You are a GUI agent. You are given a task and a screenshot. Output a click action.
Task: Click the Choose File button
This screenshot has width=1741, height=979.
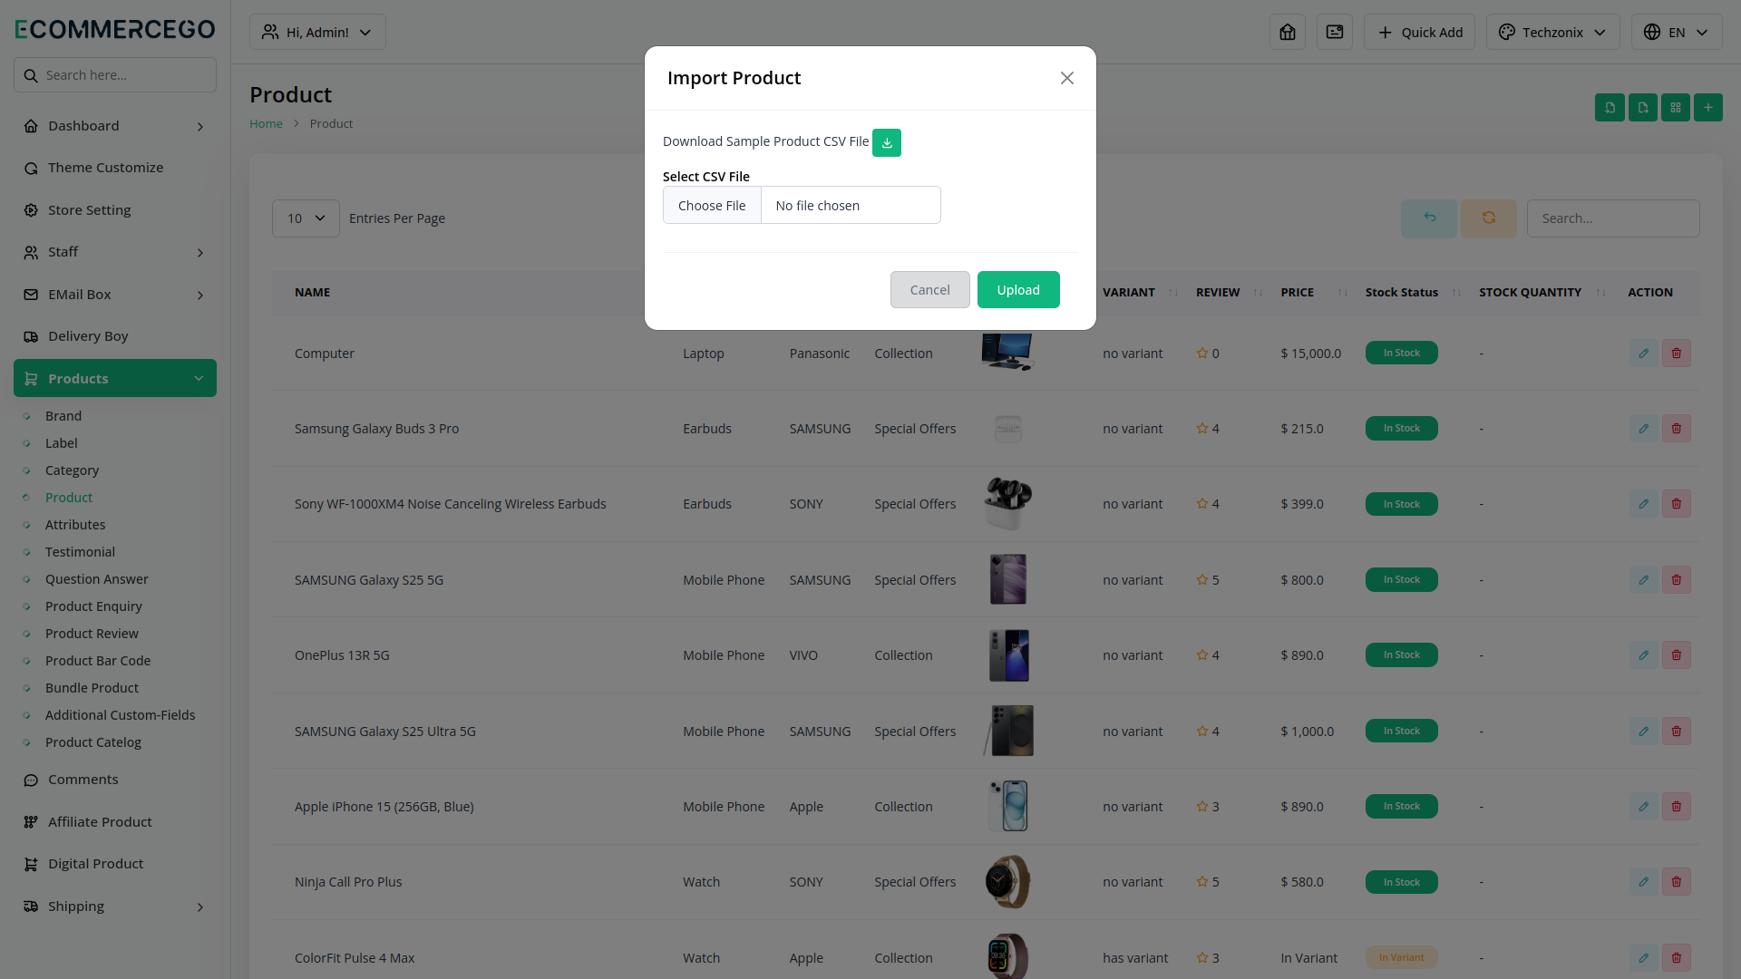click(712, 206)
